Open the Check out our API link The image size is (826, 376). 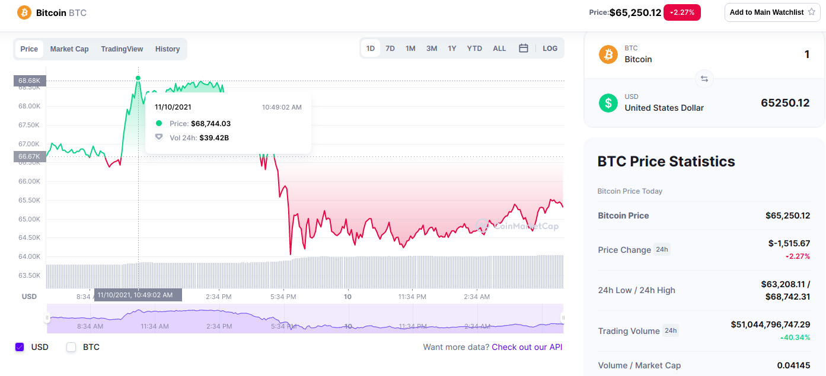pos(527,347)
